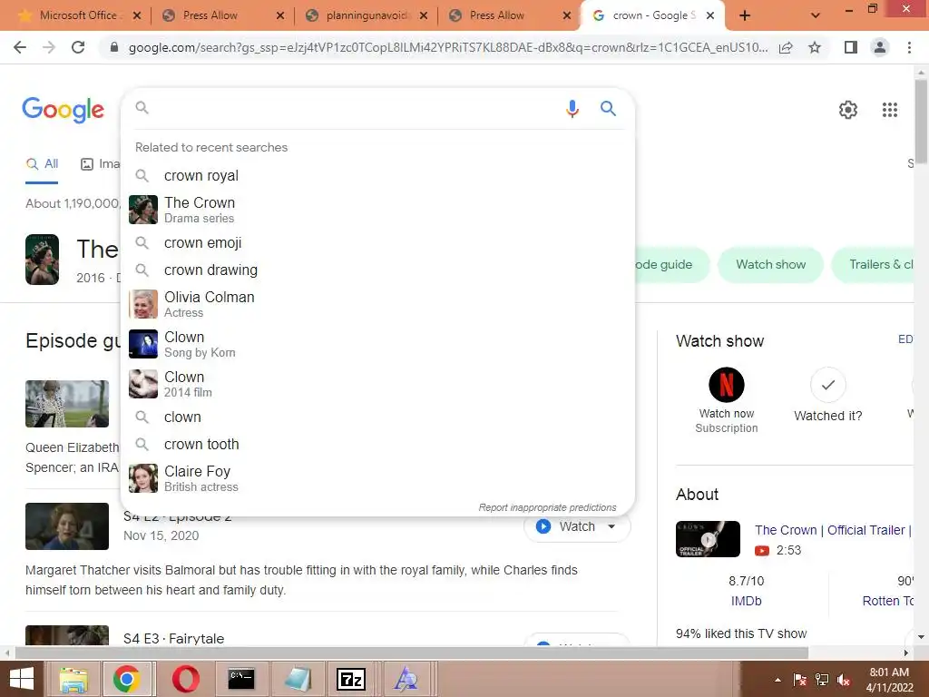929x697 pixels.
Task: Switch to the planningunavoid tab
Action: point(367,15)
